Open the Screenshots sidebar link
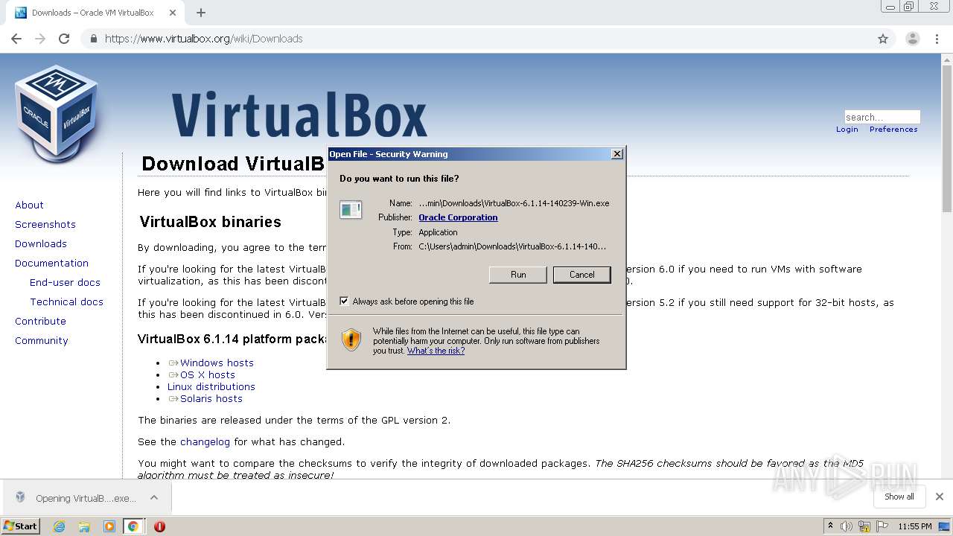Image resolution: width=953 pixels, height=536 pixels. pos(45,224)
